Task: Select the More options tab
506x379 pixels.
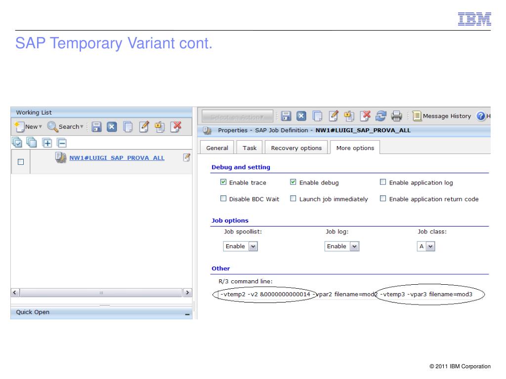Action: 355,148
